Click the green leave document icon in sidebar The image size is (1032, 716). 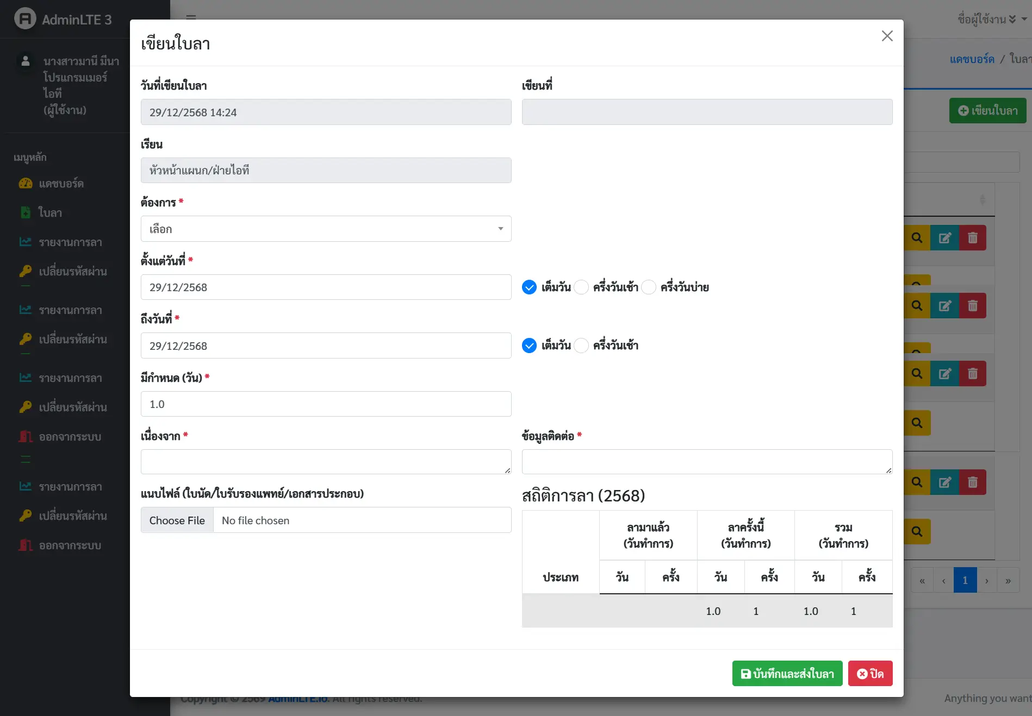click(26, 212)
